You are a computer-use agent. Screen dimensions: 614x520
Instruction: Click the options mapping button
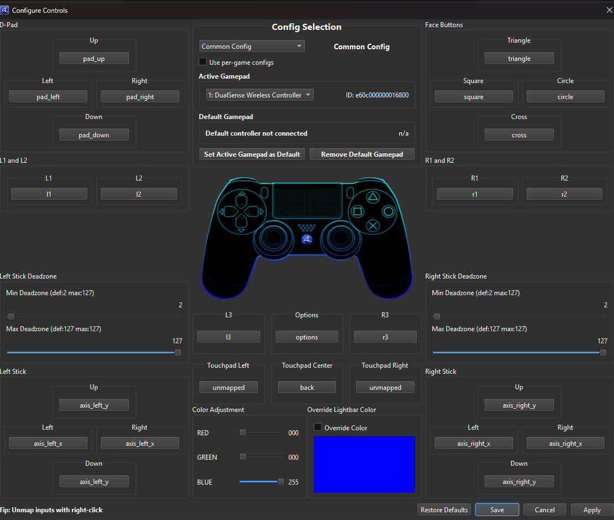(x=307, y=337)
